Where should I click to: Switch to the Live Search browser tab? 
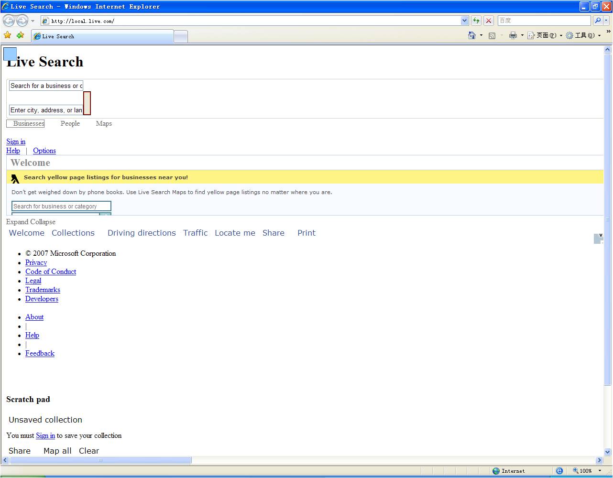pos(102,36)
